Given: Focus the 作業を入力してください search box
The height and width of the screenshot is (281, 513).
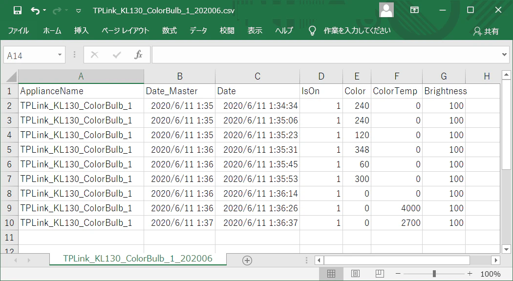Looking at the screenshot, I should 357,31.
